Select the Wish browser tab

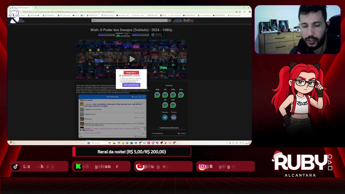pyautogui.click(x=22, y=8)
